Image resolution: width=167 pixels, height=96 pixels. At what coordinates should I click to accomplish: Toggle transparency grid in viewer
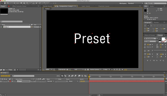click(x=88, y=70)
